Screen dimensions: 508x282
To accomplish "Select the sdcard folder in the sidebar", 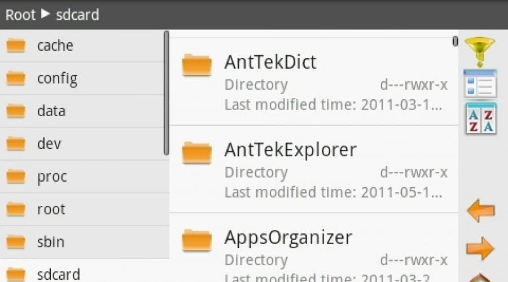I will pyautogui.click(x=85, y=271).
